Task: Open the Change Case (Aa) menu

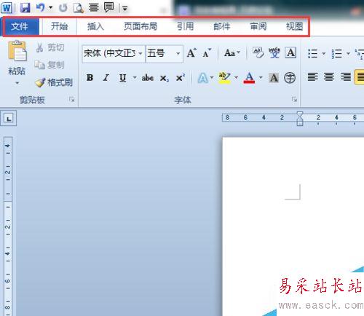Action: coord(232,53)
